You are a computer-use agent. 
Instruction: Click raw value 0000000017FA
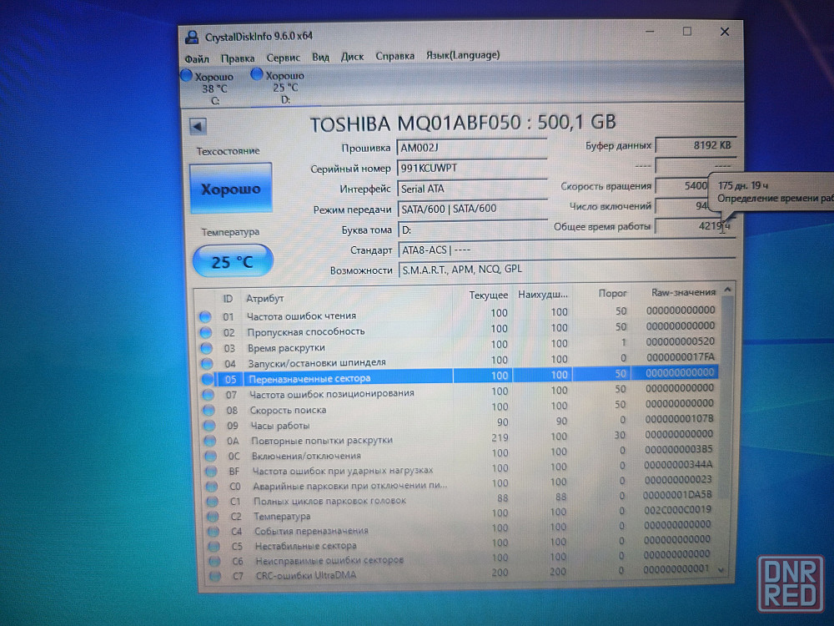pyautogui.click(x=680, y=357)
